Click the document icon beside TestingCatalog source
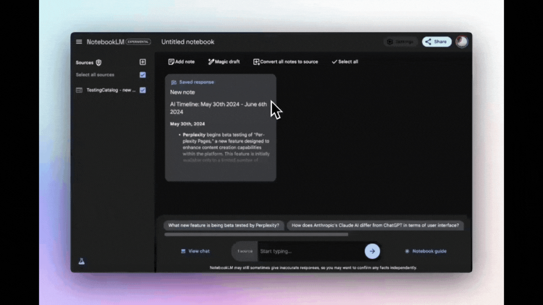Image resolution: width=543 pixels, height=305 pixels. (x=79, y=90)
